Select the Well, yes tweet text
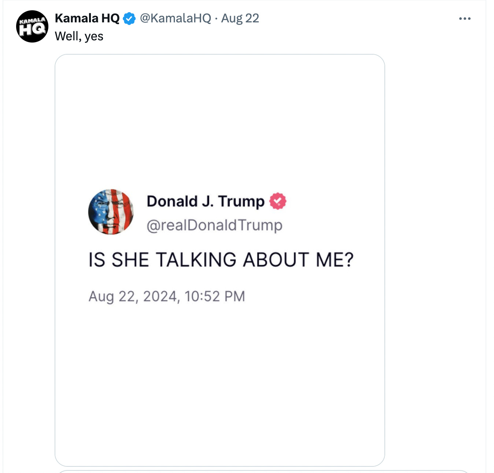Viewport: 494px width, 473px height. point(78,36)
